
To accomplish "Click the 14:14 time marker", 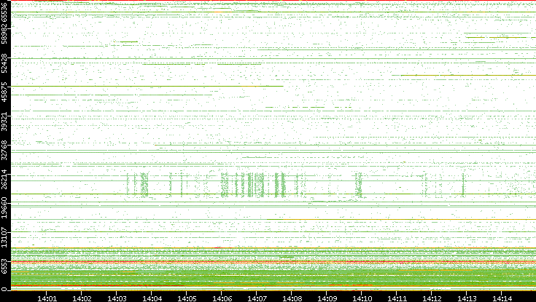I will pos(502,298).
